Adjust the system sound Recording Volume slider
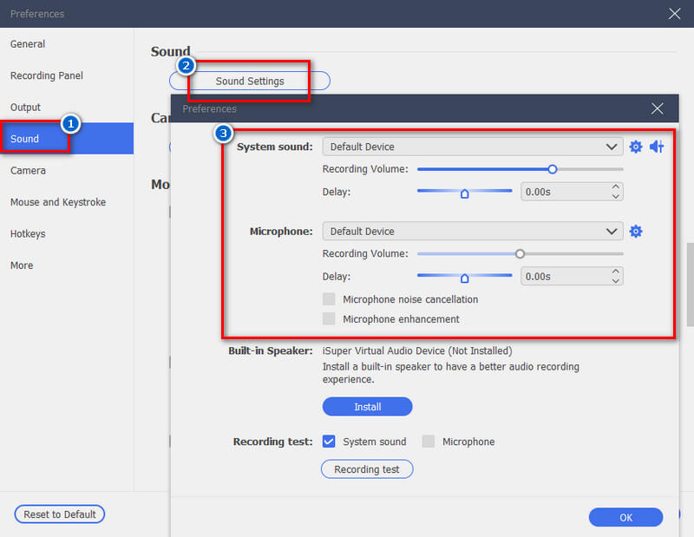Viewport: 694px width, 537px height. 552,169
